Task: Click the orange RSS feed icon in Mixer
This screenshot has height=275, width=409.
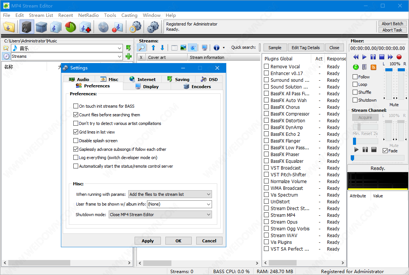Action: [374, 67]
